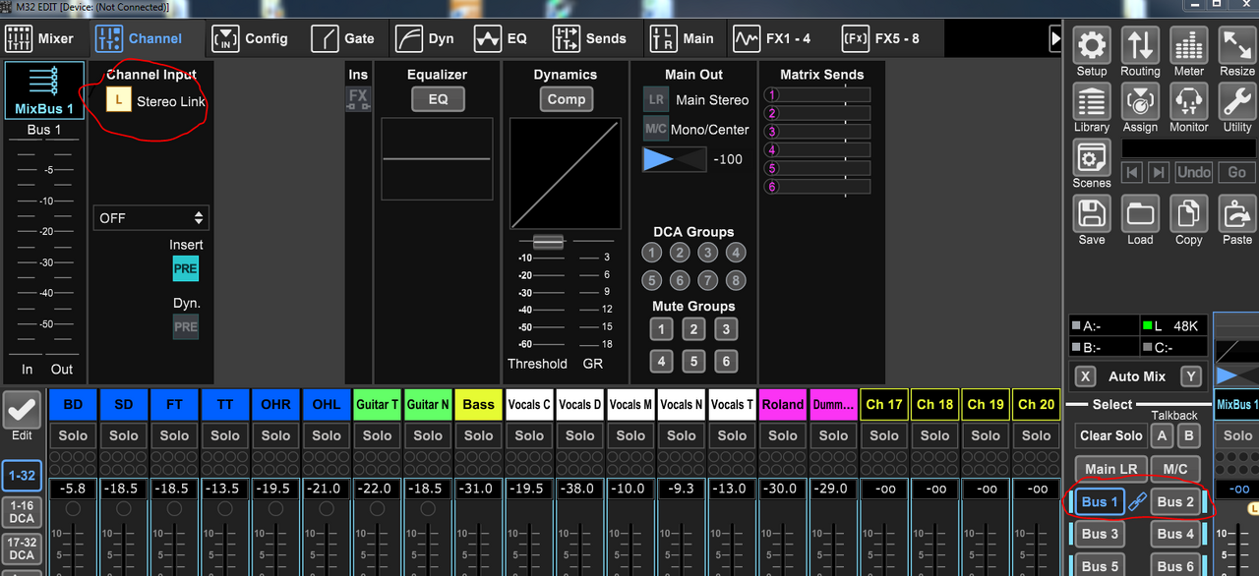Adjust the Main Out pan slider
This screenshot has height=576, width=1259.
coord(674,159)
